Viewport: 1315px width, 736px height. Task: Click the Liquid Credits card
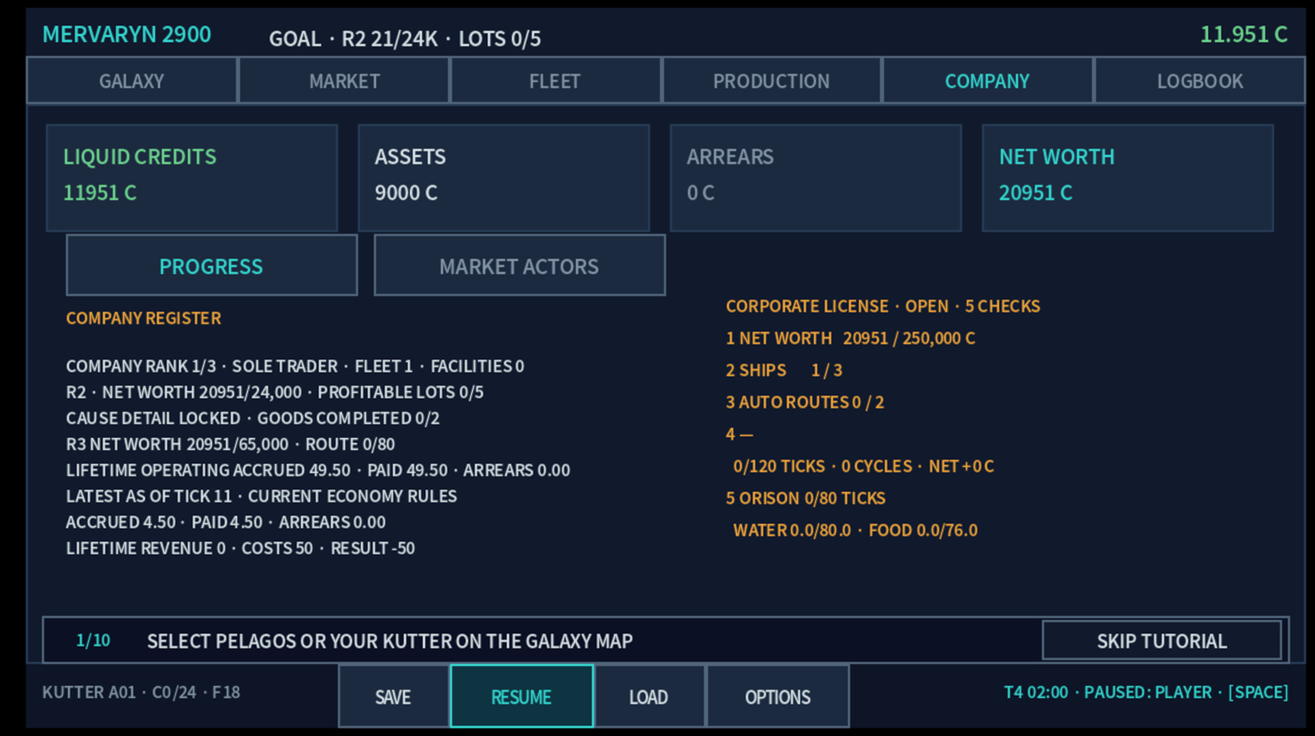(191, 178)
